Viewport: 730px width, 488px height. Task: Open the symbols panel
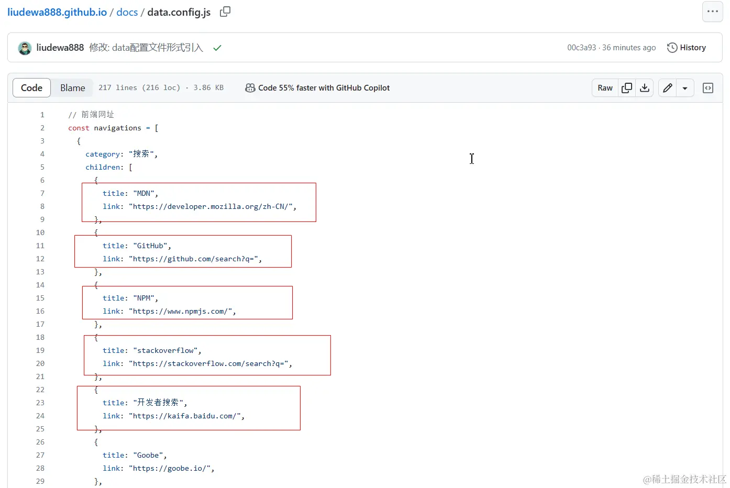(x=708, y=88)
